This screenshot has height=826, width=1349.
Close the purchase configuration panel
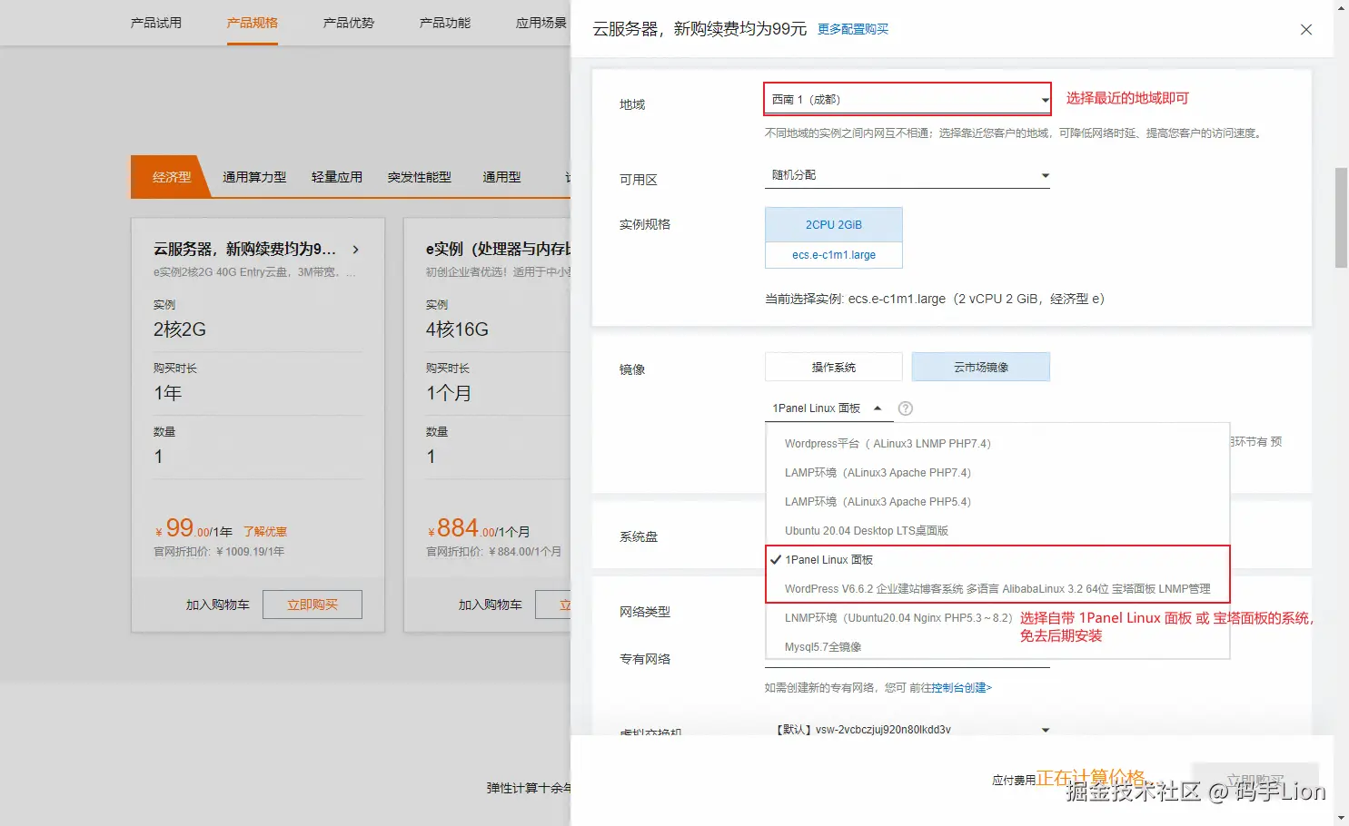point(1306,29)
